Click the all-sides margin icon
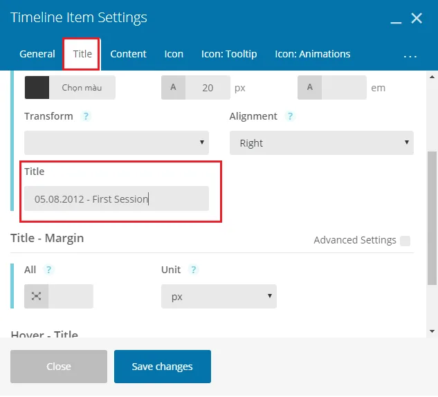This screenshot has width=438, height=397. (36, 296)
